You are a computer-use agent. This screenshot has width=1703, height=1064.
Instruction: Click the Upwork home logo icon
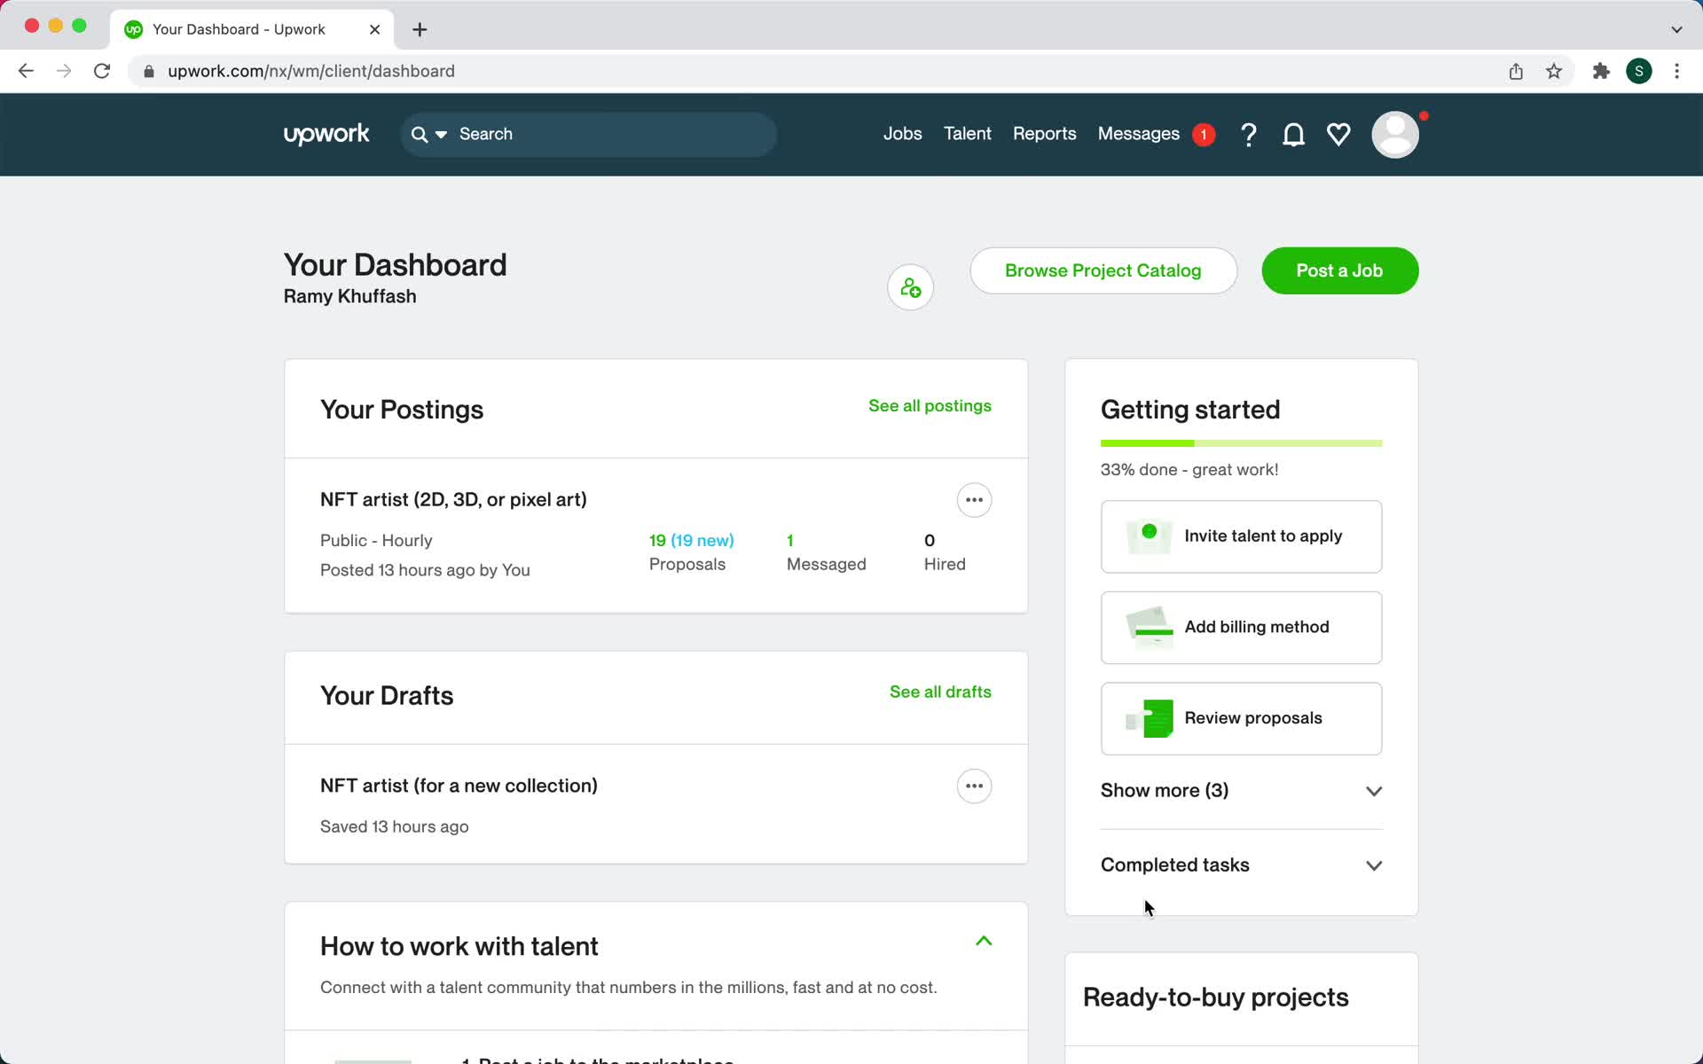325,134
